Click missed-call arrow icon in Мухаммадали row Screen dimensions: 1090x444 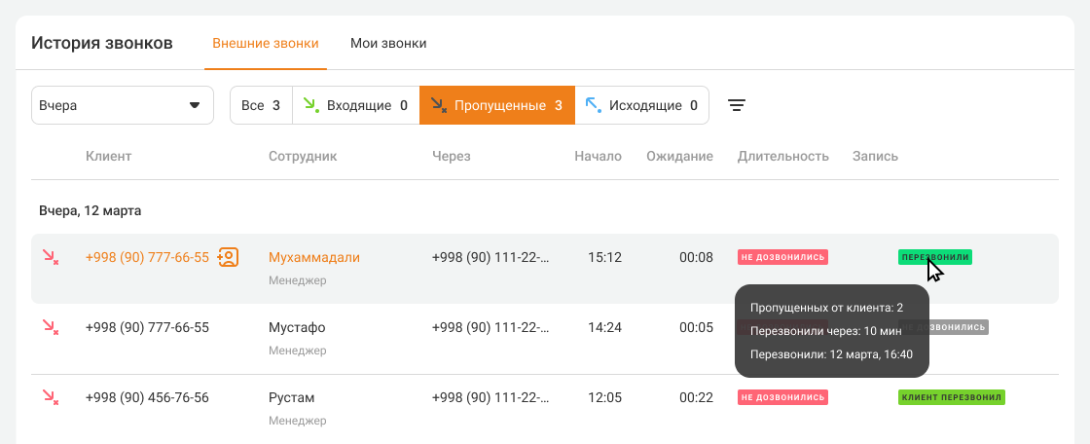[50, 257]
